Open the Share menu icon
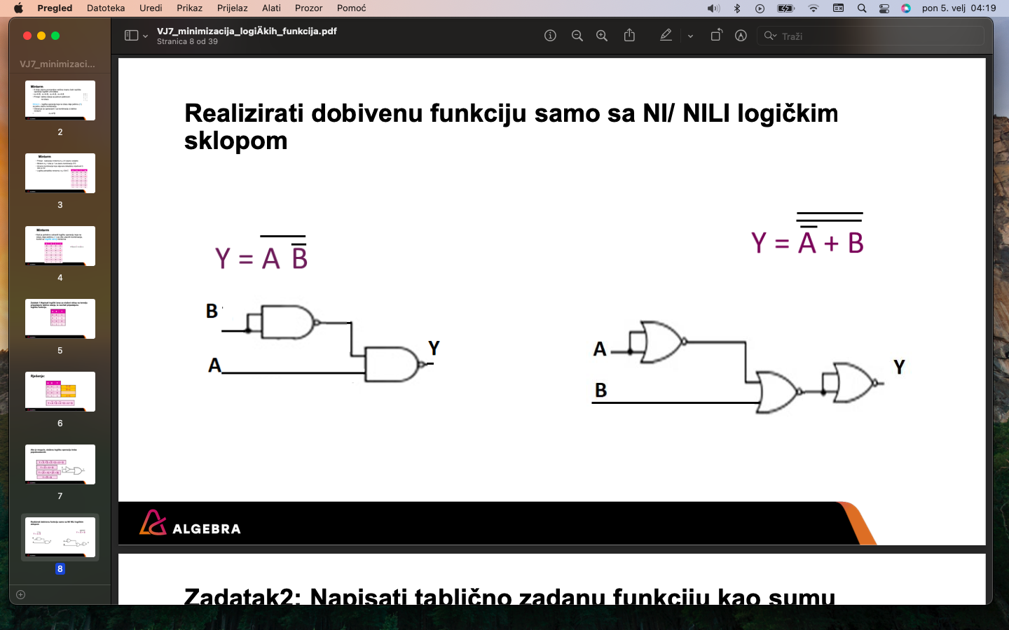 point(629,35)
